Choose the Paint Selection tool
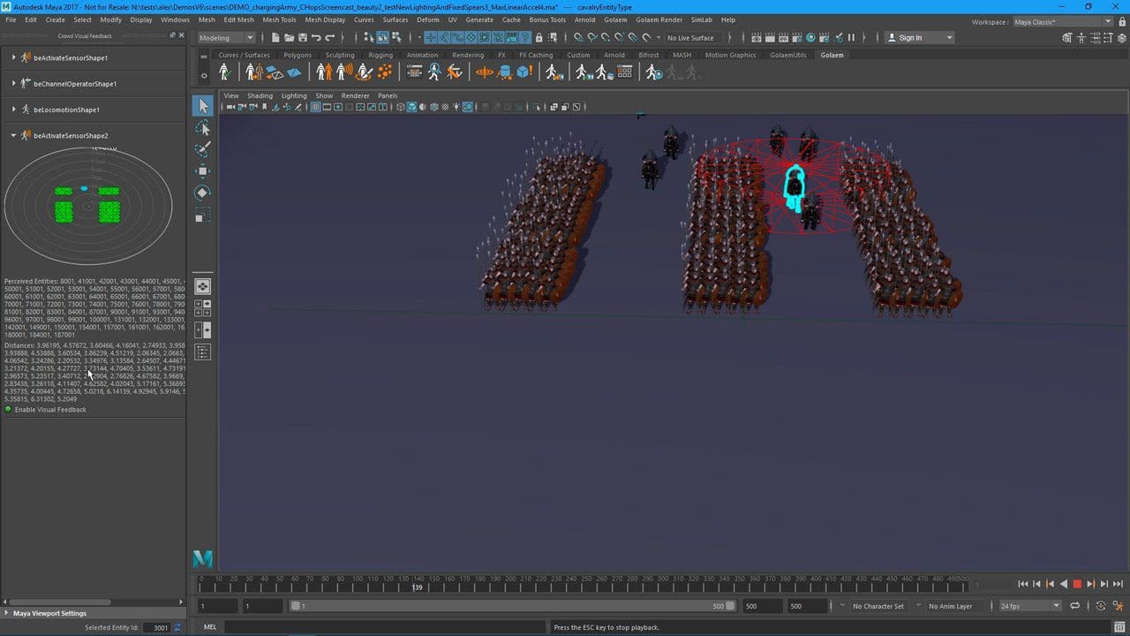 pos(202,149)
